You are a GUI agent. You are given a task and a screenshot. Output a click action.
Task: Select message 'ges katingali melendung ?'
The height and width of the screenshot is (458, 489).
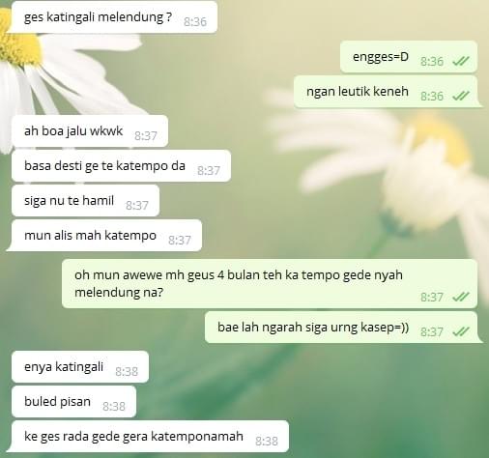[x=112, y=17]
